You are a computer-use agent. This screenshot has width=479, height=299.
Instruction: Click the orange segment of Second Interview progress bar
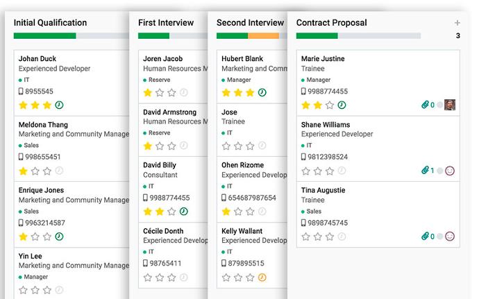tap(263, 36)
